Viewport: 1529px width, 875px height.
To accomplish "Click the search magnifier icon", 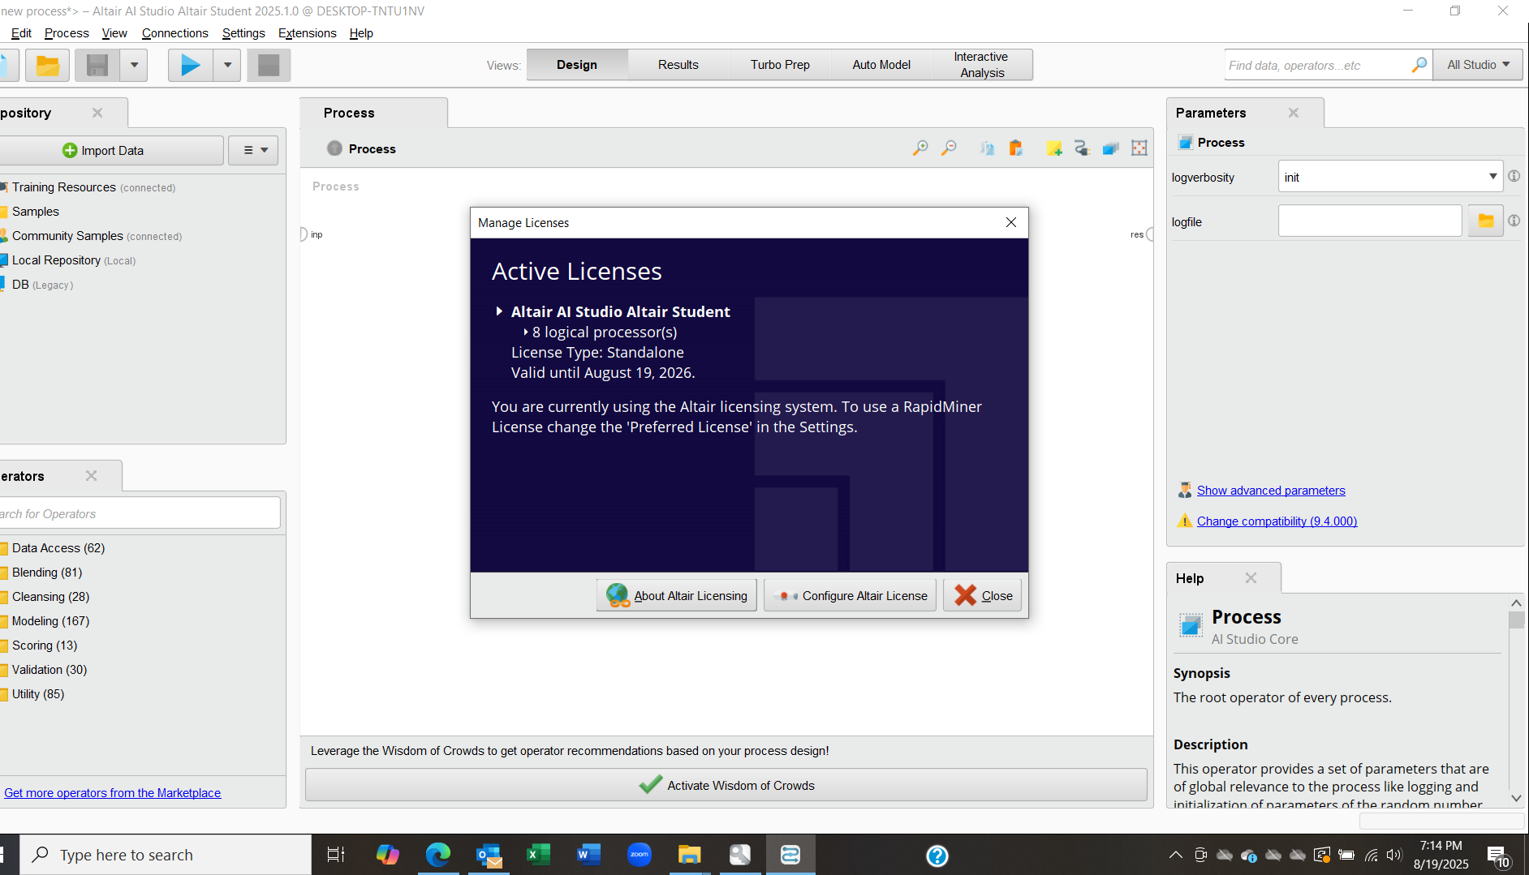I will coord(1419,65).
